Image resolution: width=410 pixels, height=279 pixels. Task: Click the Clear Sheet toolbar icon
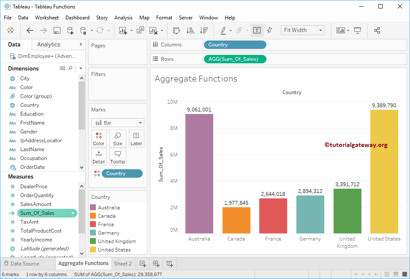(x=154, y=30)
